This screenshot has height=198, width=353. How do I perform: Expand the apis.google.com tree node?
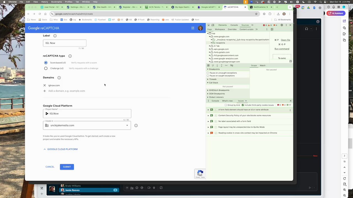pos(210,49)
